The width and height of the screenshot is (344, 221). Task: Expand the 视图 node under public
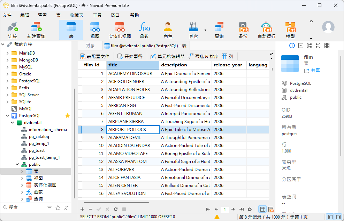coord(22,178)
